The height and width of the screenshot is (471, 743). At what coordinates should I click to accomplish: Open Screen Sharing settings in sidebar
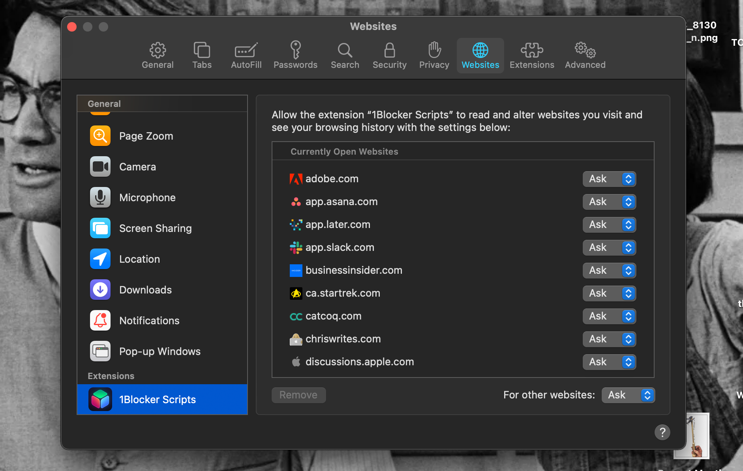pyautogui.click(x=162, y=228)
